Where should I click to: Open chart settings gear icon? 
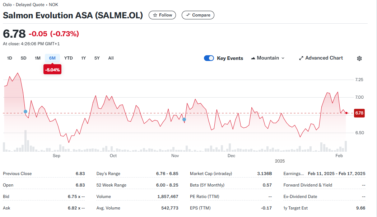click(x=359, y=58)
